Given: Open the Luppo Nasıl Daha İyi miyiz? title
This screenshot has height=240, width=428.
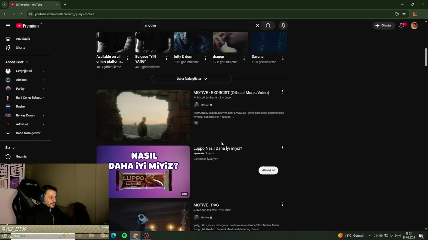Looking at the screenshot, I should point(218,148).
